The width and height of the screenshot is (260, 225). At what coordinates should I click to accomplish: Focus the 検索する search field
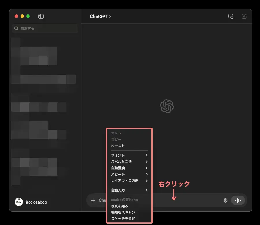[45, 28]
